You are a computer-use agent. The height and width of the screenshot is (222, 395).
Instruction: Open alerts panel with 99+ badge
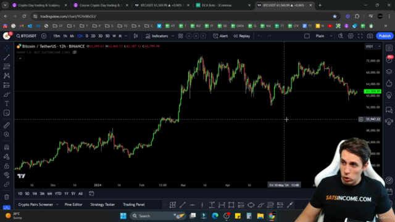click(389, 59)
